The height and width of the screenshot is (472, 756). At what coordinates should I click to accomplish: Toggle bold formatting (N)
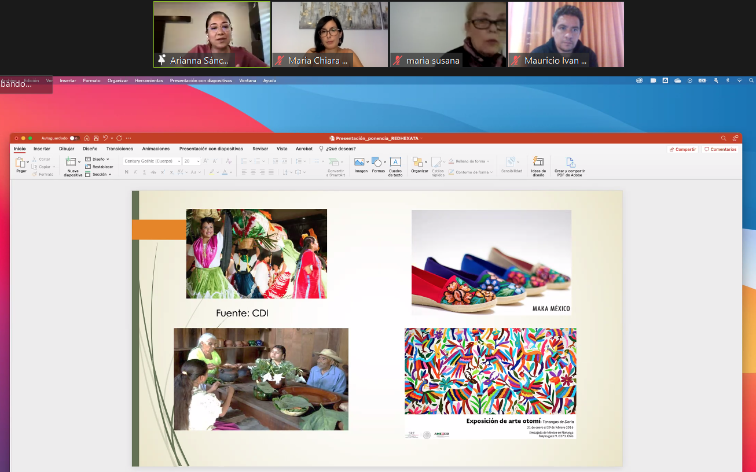coord(127,172)
